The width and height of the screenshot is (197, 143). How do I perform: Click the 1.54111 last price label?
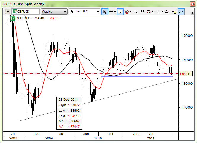click(x=185, y=74)
